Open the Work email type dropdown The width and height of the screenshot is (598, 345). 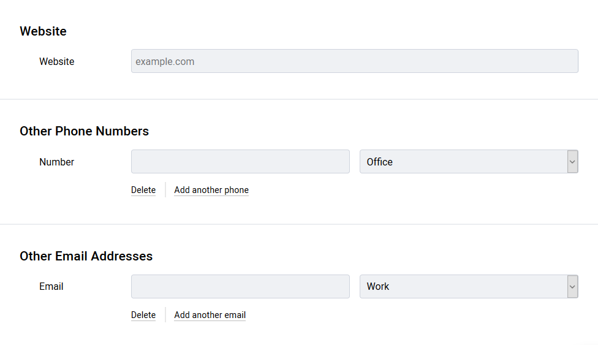click(x=469, y=286)
